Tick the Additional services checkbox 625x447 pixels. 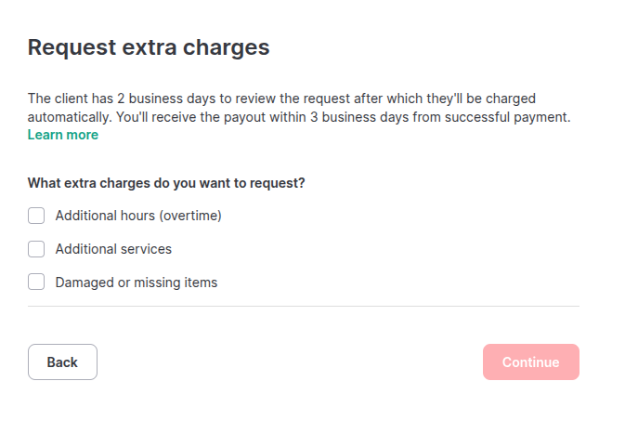tap(36, 249)
